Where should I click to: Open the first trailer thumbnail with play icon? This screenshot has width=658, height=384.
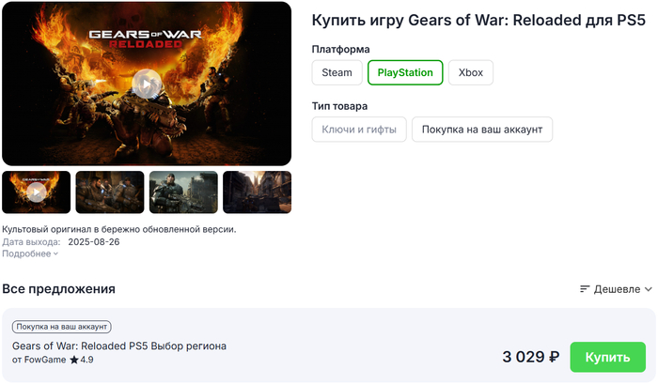click(37, 192)
